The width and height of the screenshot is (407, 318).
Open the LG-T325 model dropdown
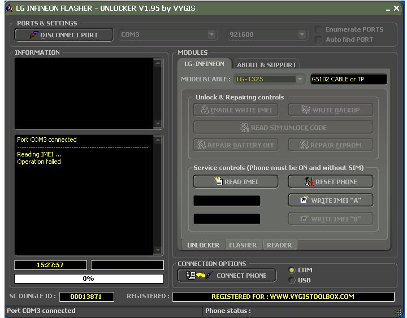click(x=300, y=79)
